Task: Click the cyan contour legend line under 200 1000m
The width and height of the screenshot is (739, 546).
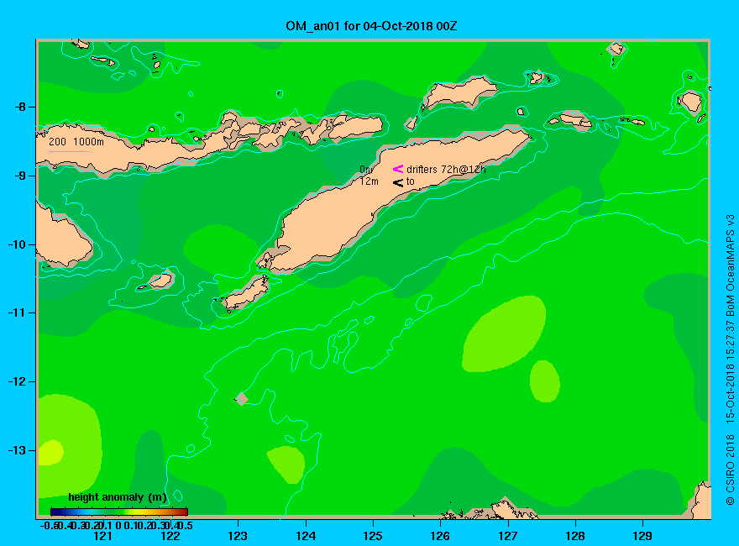Action: [x=69, y=151]
